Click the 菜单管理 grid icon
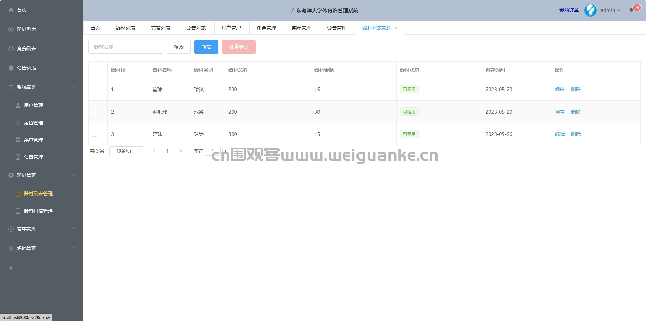 coord(18,140)
